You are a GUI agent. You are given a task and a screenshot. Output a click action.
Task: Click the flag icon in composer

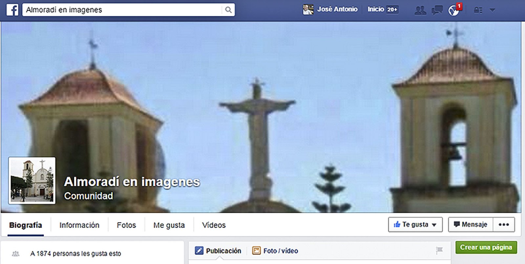pyautogui.click(x=439, y=251)
